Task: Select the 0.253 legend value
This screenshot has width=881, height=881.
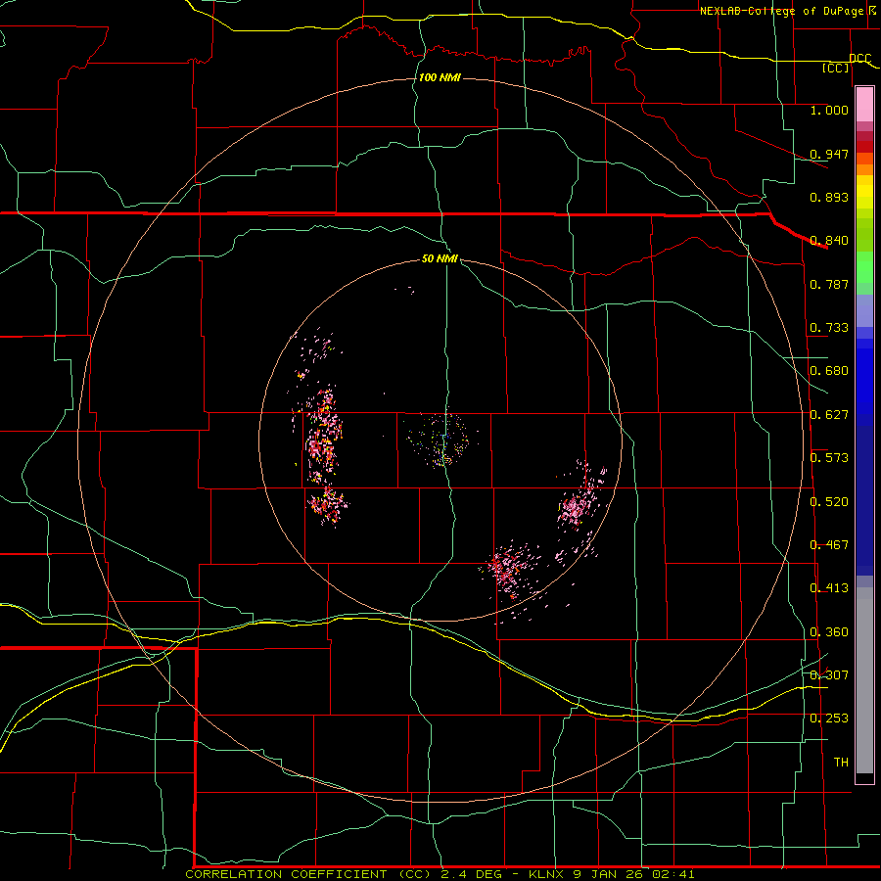Action: point(829,719)
